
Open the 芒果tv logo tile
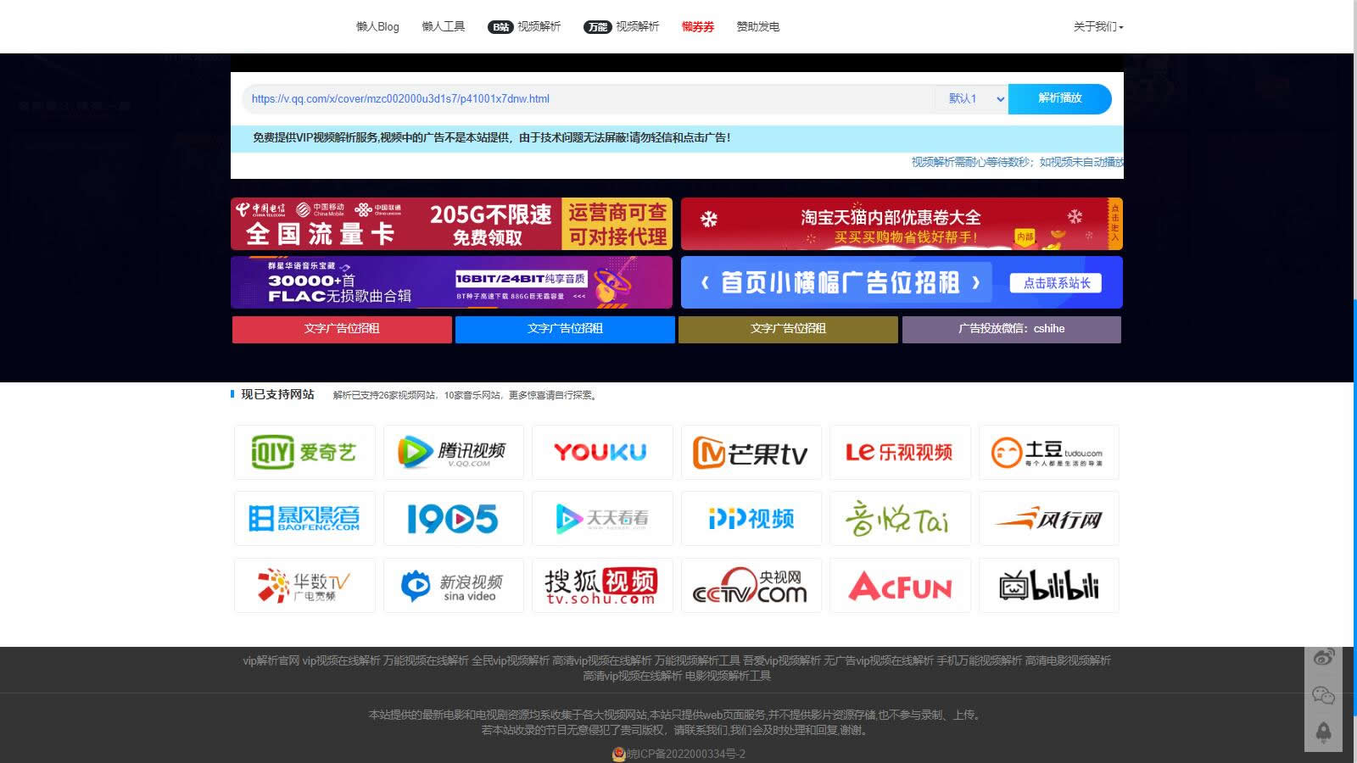coord(751,452)
